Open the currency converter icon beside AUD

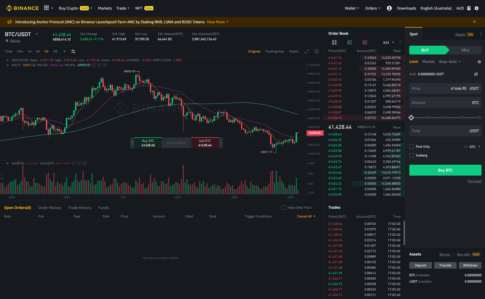pos(469,8)
